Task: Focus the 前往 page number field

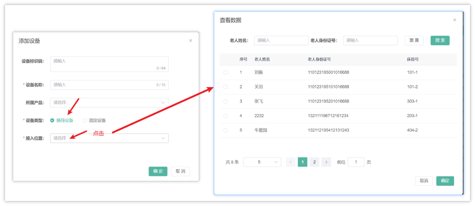Action: coord(356,162)
